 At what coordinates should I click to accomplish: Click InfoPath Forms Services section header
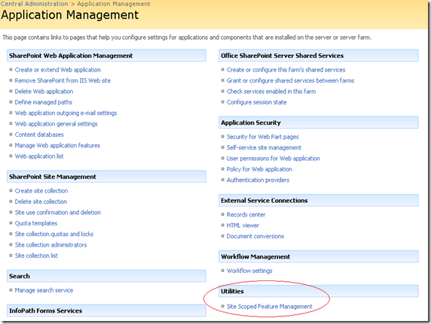[106, 310]
